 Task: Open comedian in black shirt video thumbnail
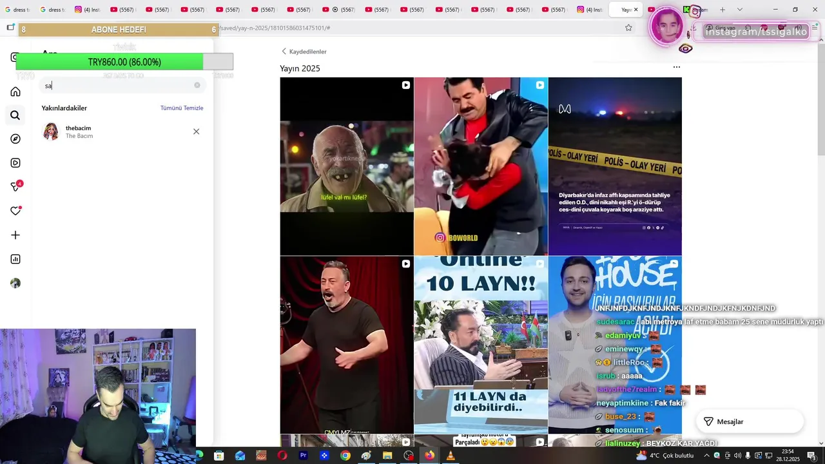tap(347, 345)
